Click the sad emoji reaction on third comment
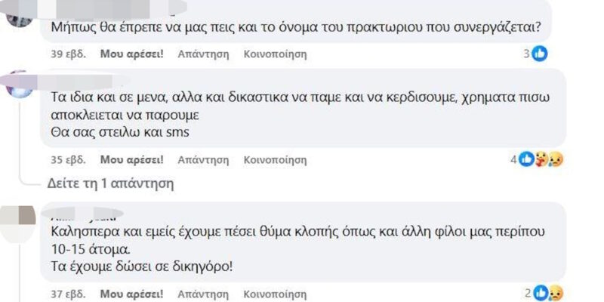The image size is (604, 302). click(x=556, y=294)
